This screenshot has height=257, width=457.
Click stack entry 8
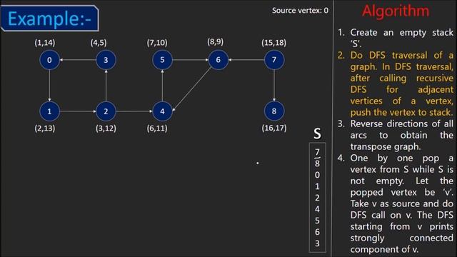[317, 163]
